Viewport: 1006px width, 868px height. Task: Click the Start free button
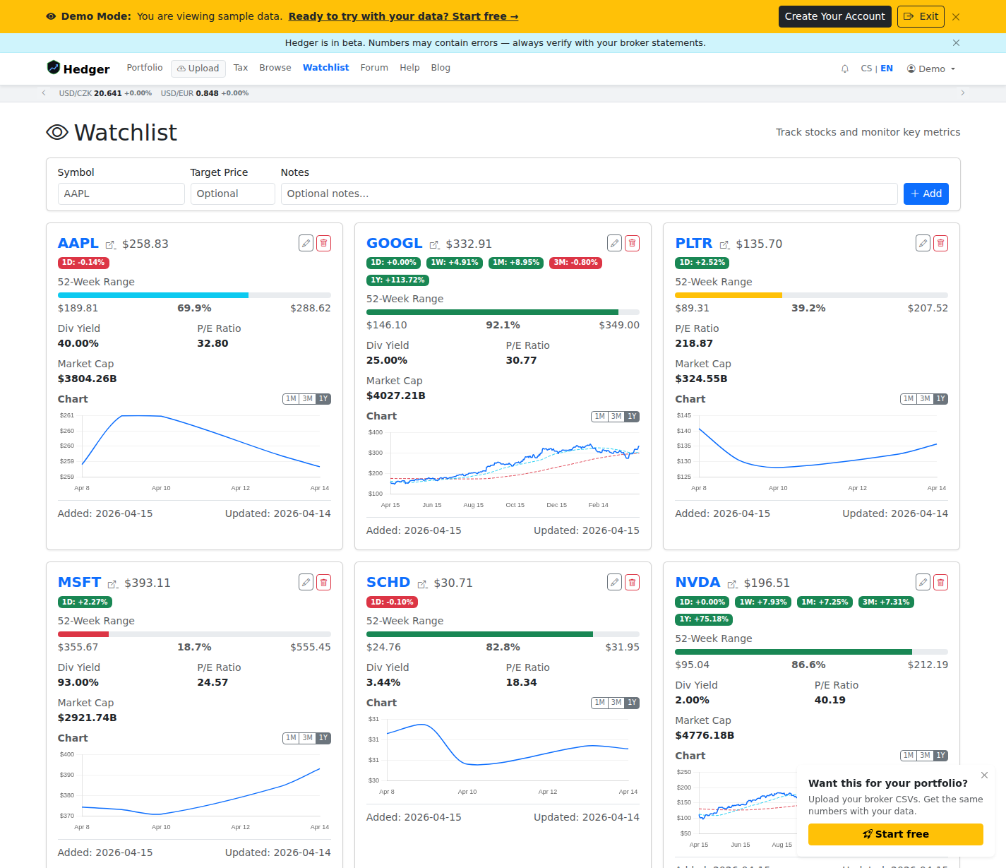[x=895, y=834]
